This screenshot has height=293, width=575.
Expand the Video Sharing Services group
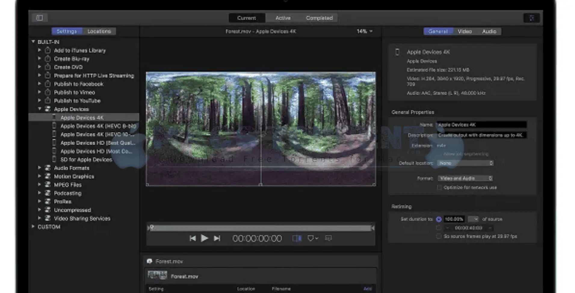(39, 218)
